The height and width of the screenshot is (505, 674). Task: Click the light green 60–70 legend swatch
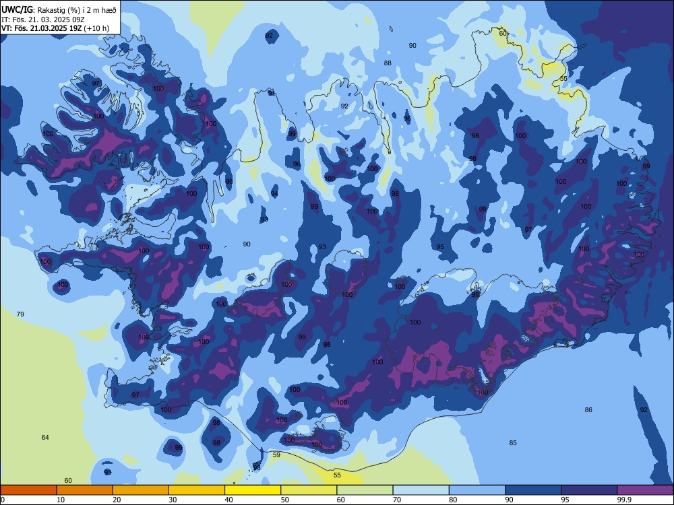(365, 490)
